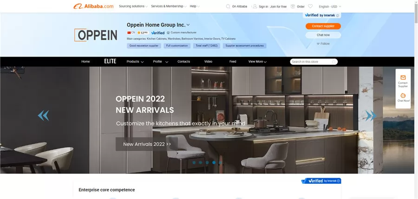This screenshot has height=199, width=418.
Task: Click the person icon beside Sign in
Action: 255,6
